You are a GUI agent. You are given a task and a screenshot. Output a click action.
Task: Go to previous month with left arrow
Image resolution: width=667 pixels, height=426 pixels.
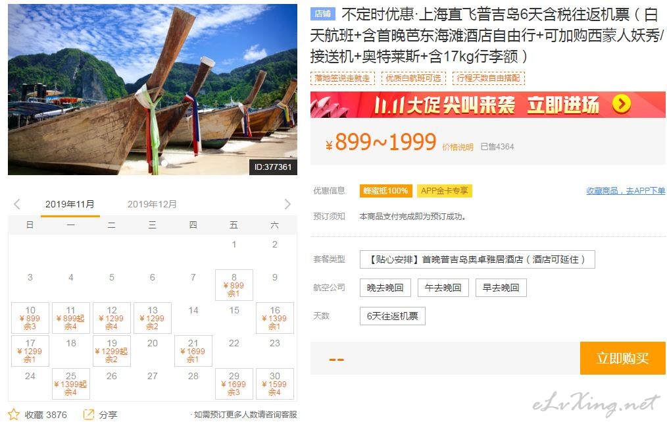click(17, 204)
